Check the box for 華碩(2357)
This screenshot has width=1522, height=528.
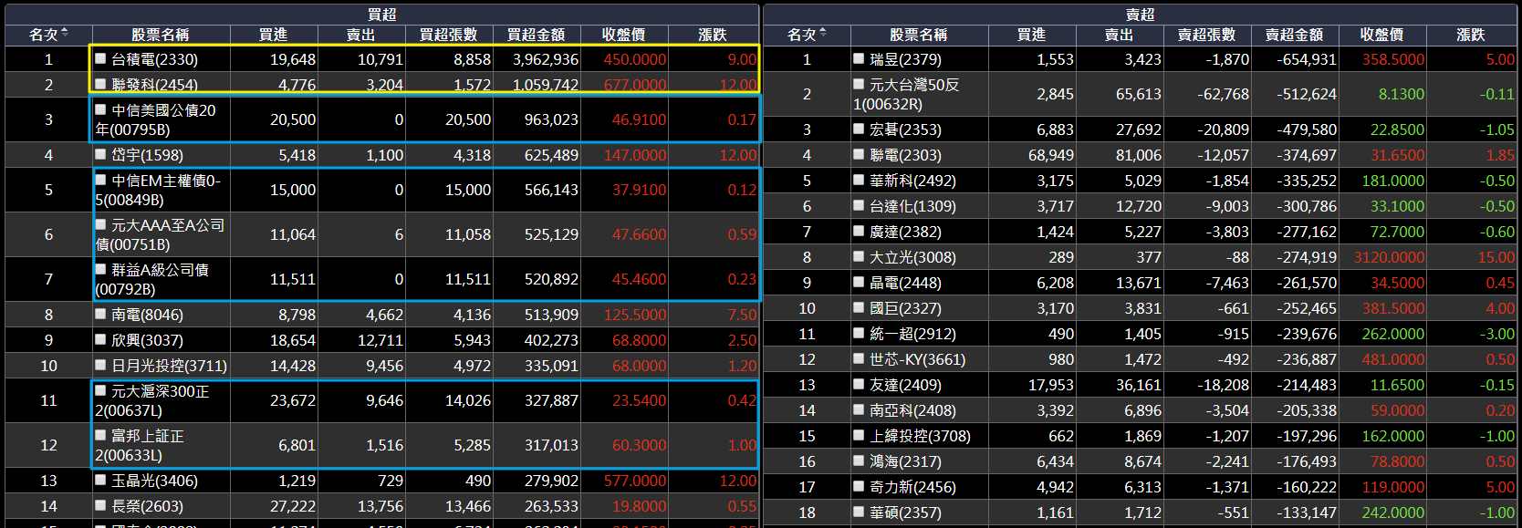point(859,512)
